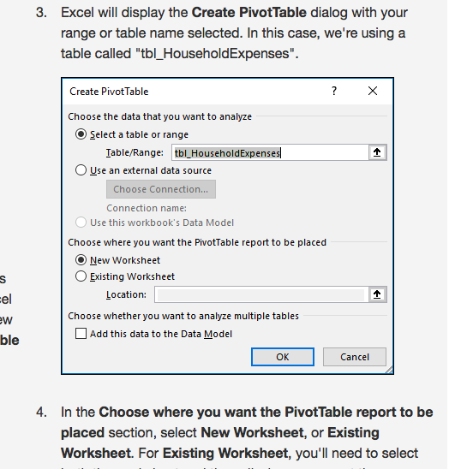The image size is (467, 469).
Task: Close the Create PivotTable dialog
Action: pyautogui.click(x=373, y=91)
